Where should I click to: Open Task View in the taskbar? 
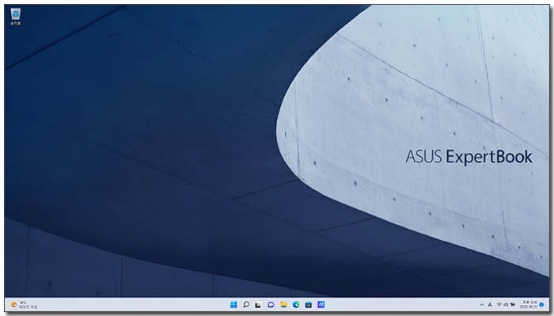click(258, 305)
